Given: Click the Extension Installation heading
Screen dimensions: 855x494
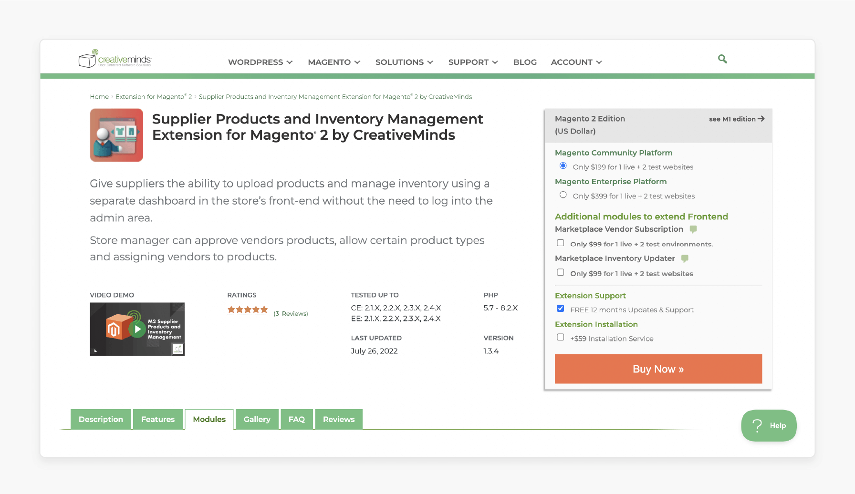Looking at the screenshot, I should click(x=596, y=324).
